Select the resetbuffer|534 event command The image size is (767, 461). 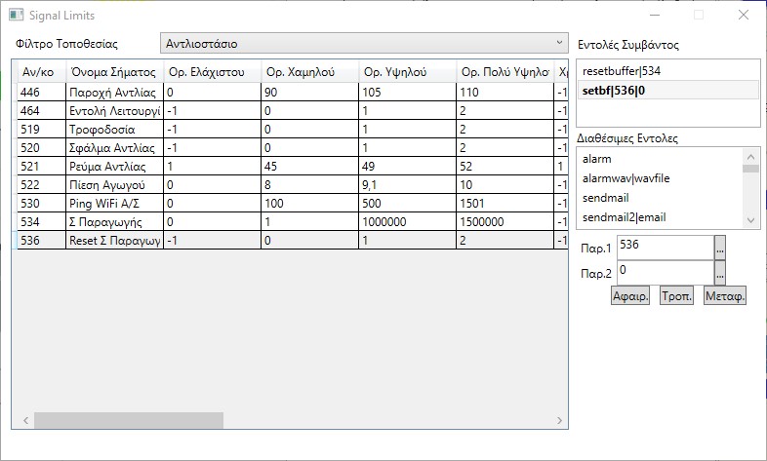click(x=666, y=71)
